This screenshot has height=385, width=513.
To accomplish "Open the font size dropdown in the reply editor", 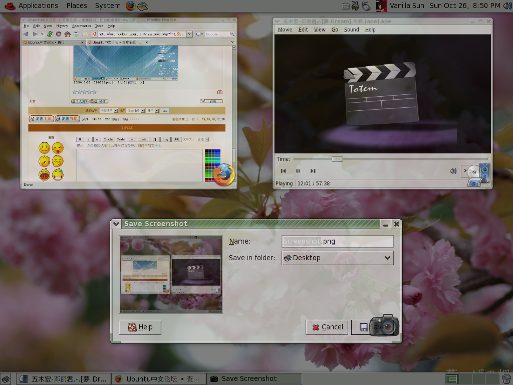I will (203, 139).
